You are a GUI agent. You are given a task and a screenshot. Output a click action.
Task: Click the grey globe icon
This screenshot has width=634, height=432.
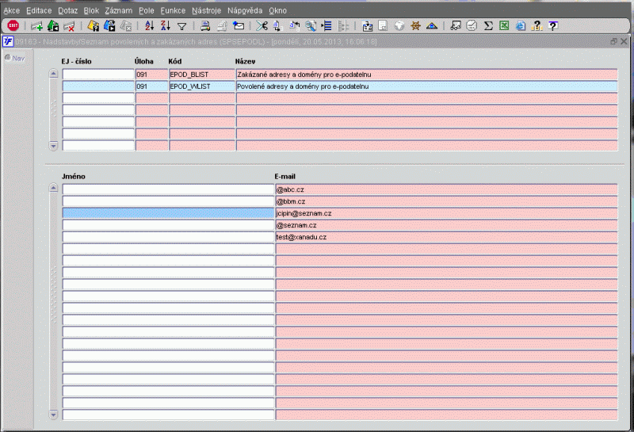tap(399, 26)
